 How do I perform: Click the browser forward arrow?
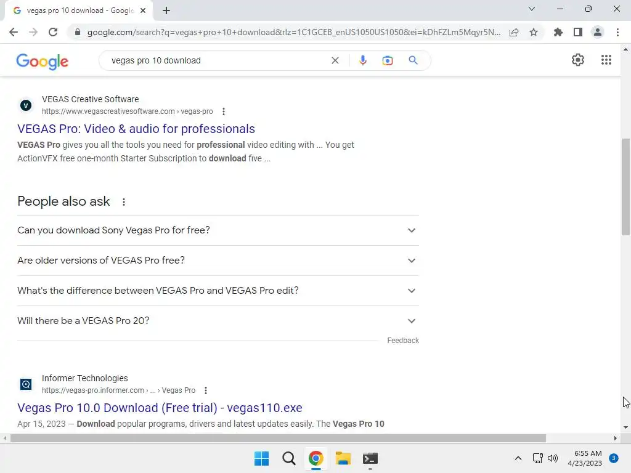[33, 32]
